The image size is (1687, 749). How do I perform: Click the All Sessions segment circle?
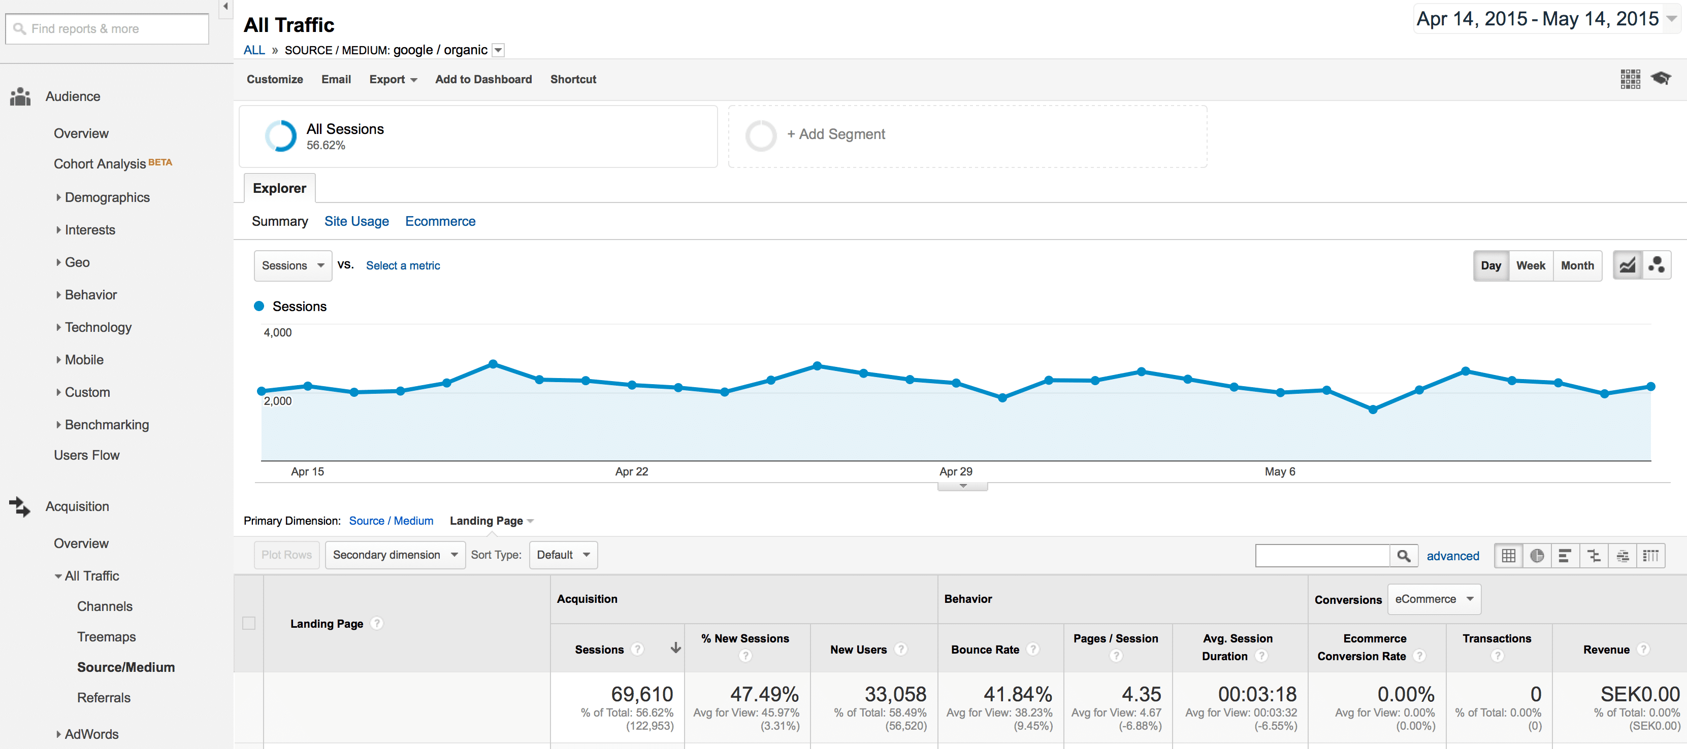click(x=281, y=136)
